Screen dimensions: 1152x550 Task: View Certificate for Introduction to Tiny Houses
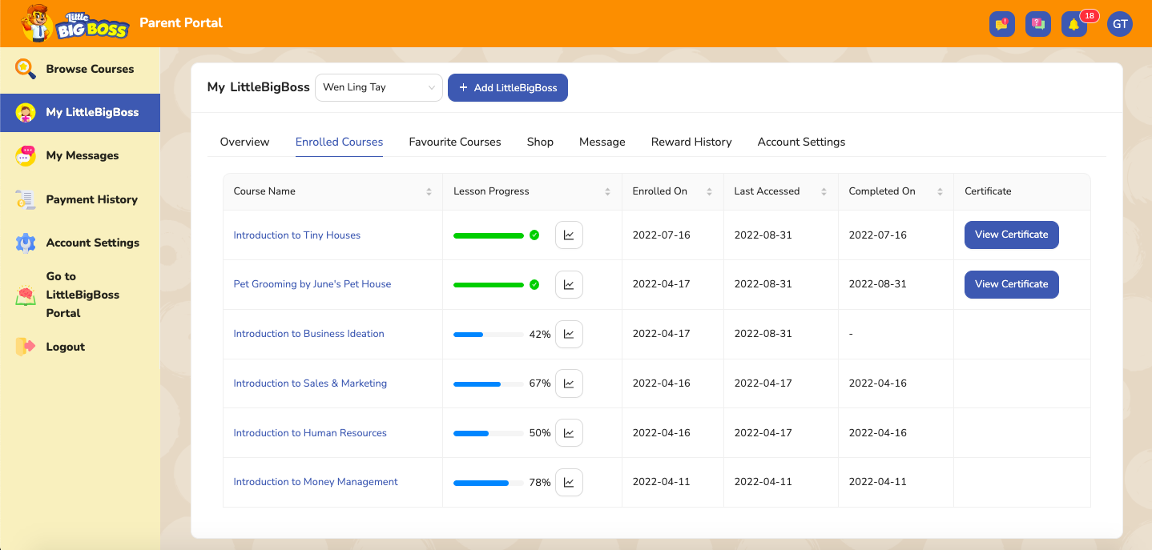coord(1012,235)
